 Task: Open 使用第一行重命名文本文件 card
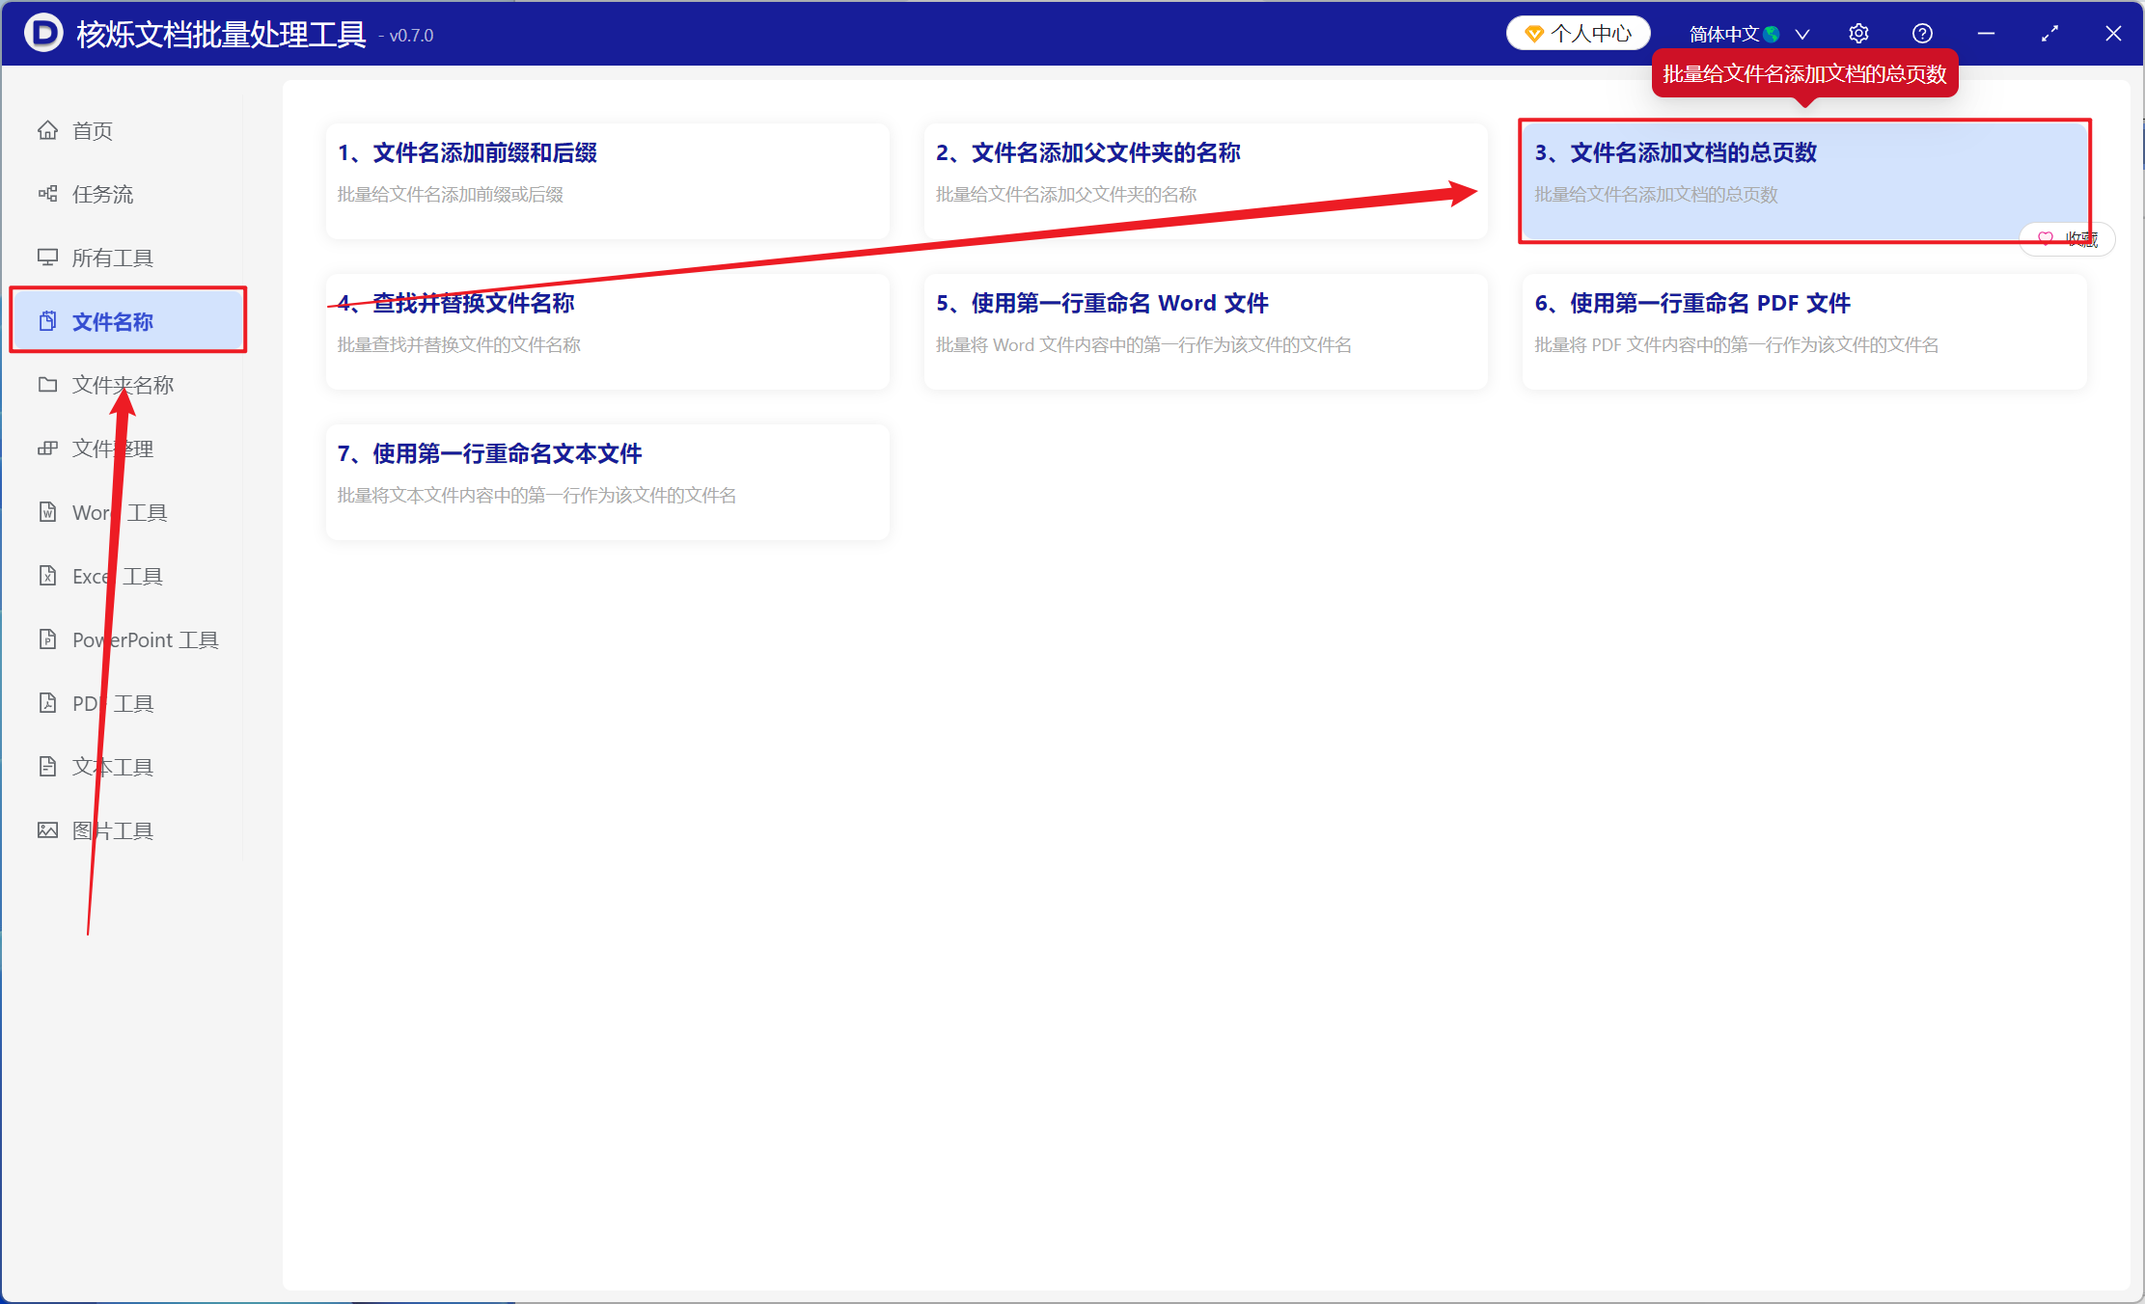607,481
